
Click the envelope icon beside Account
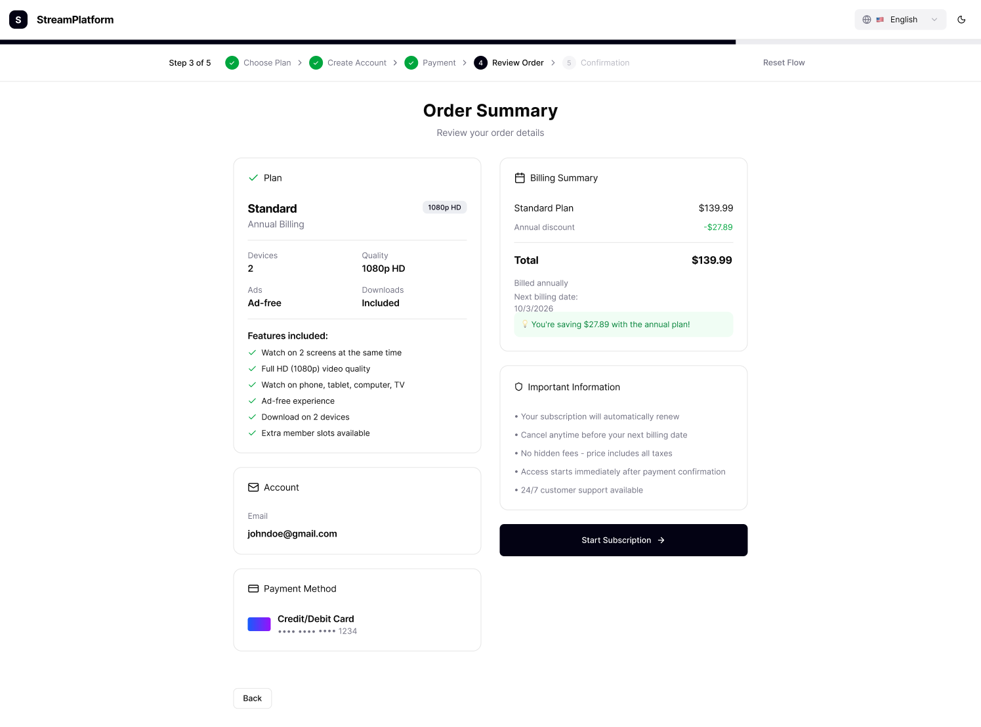253,487
